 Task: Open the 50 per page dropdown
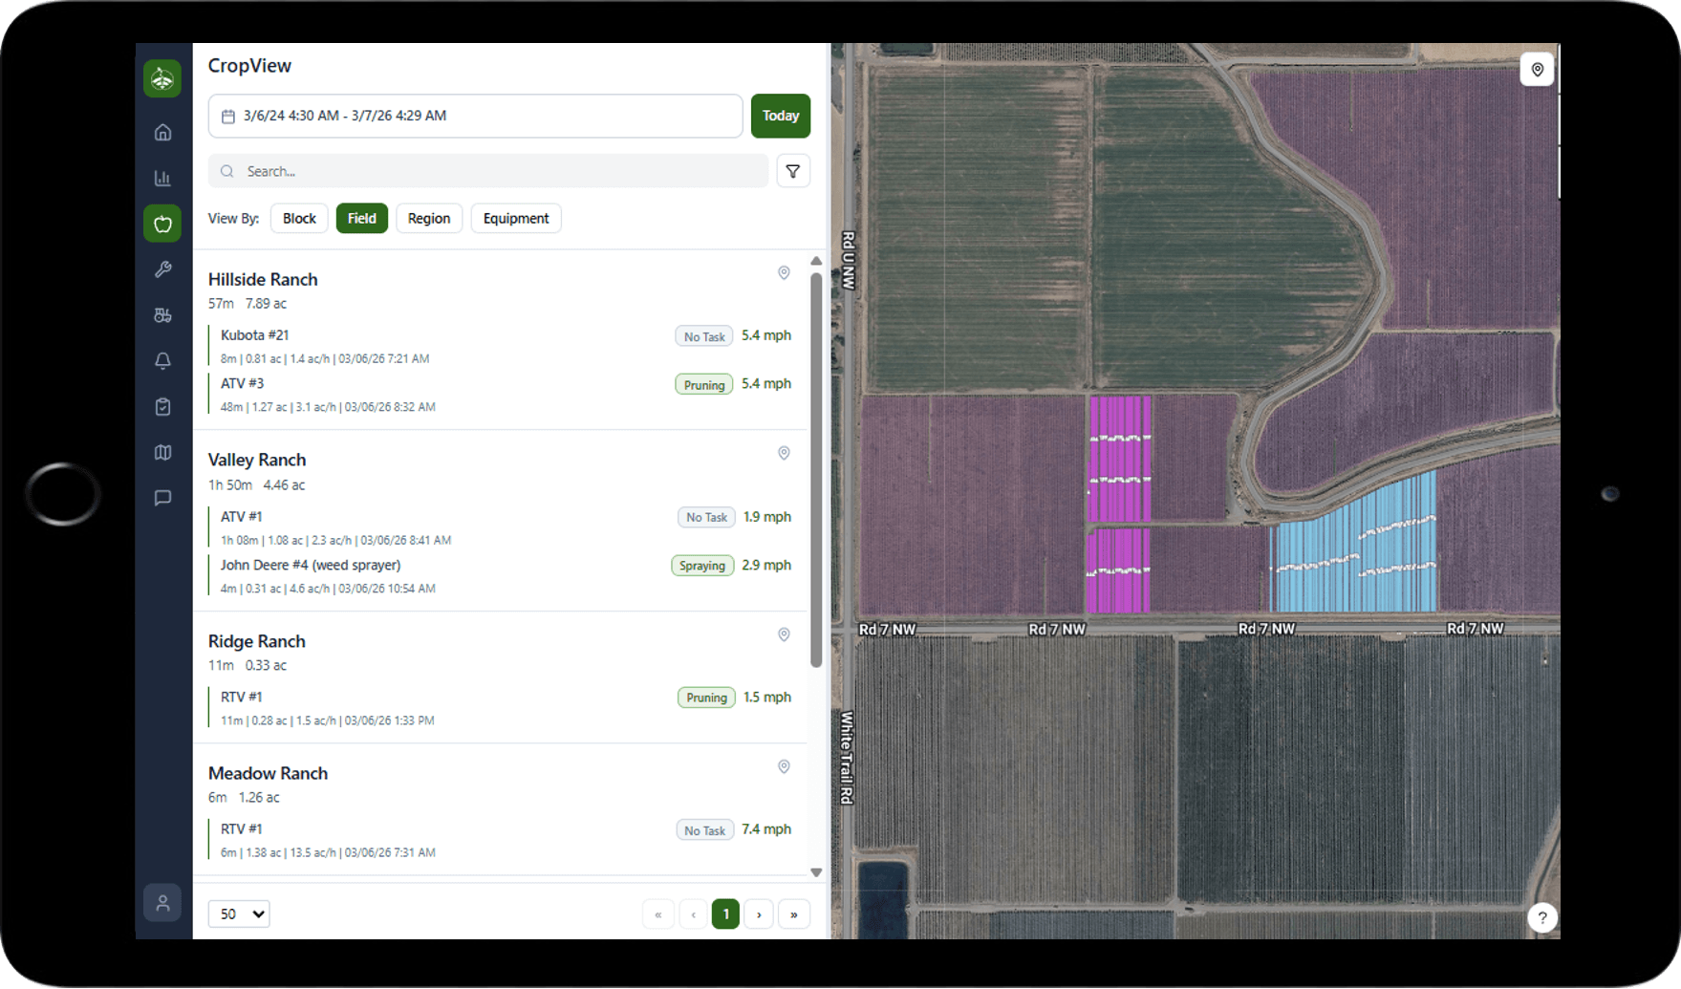(239, 914)
